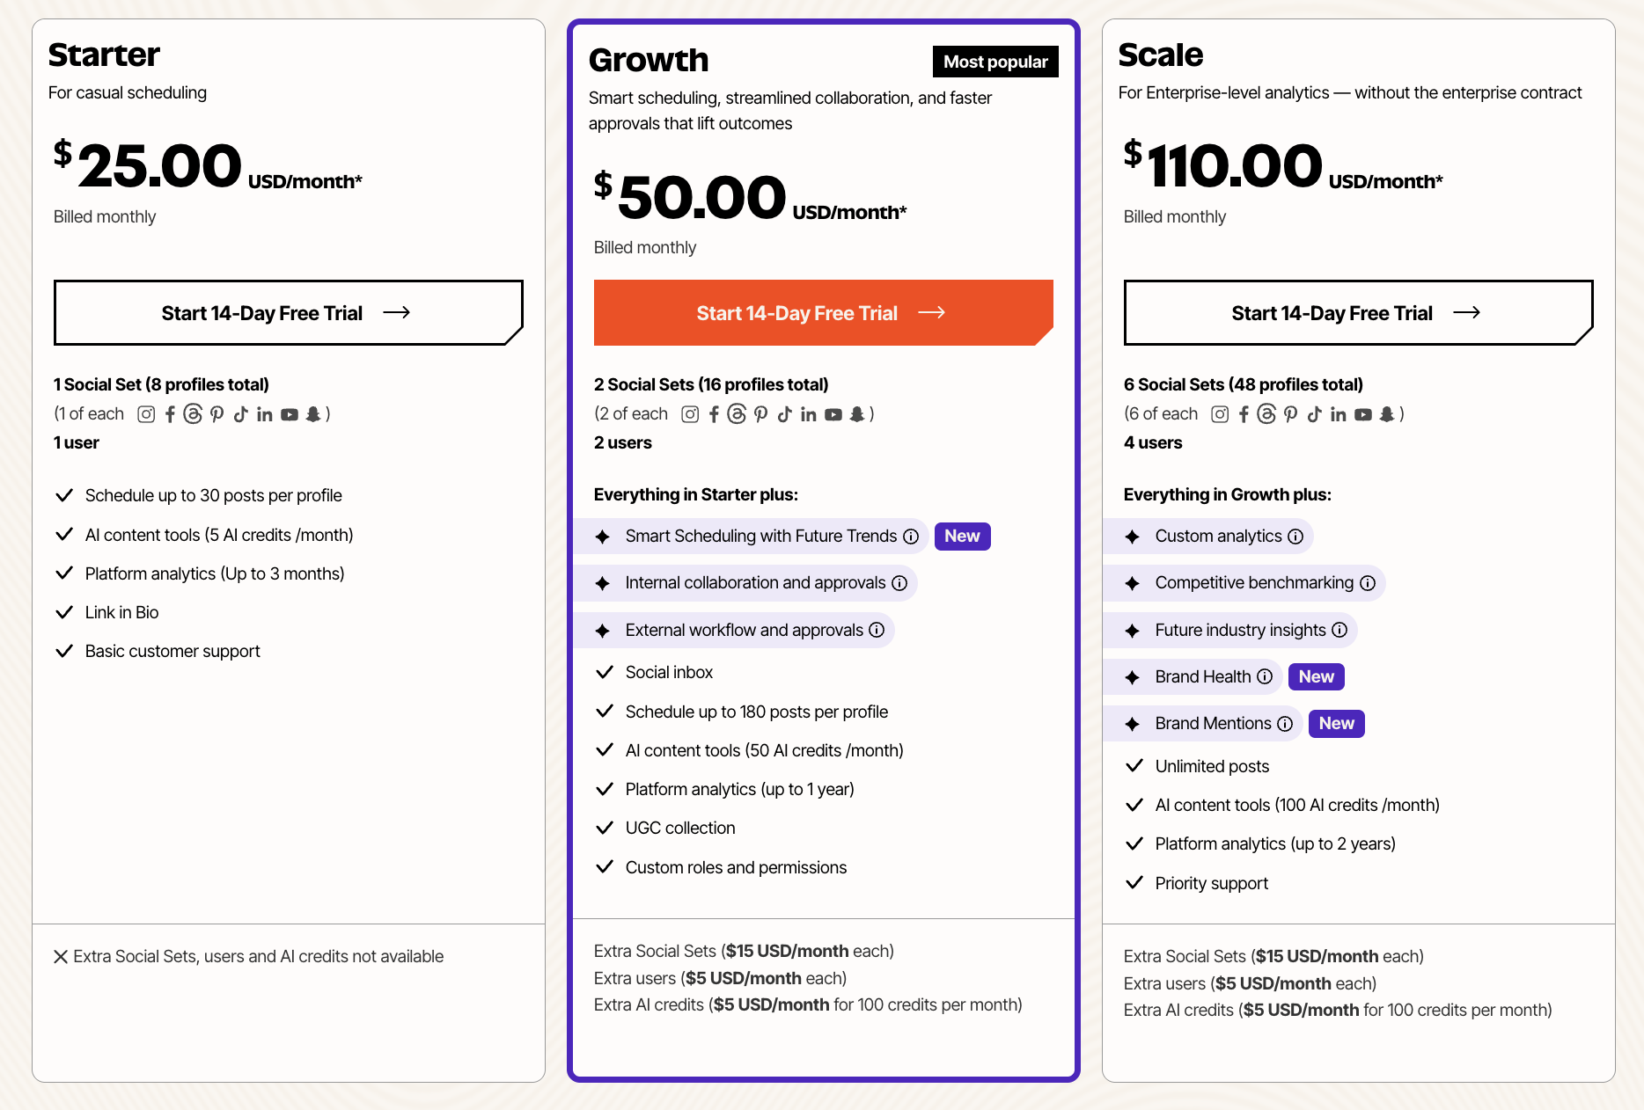Click the Instagram icon in the Starter plan
This screenshot has height=1110, width=1644.
pos(146,413)
